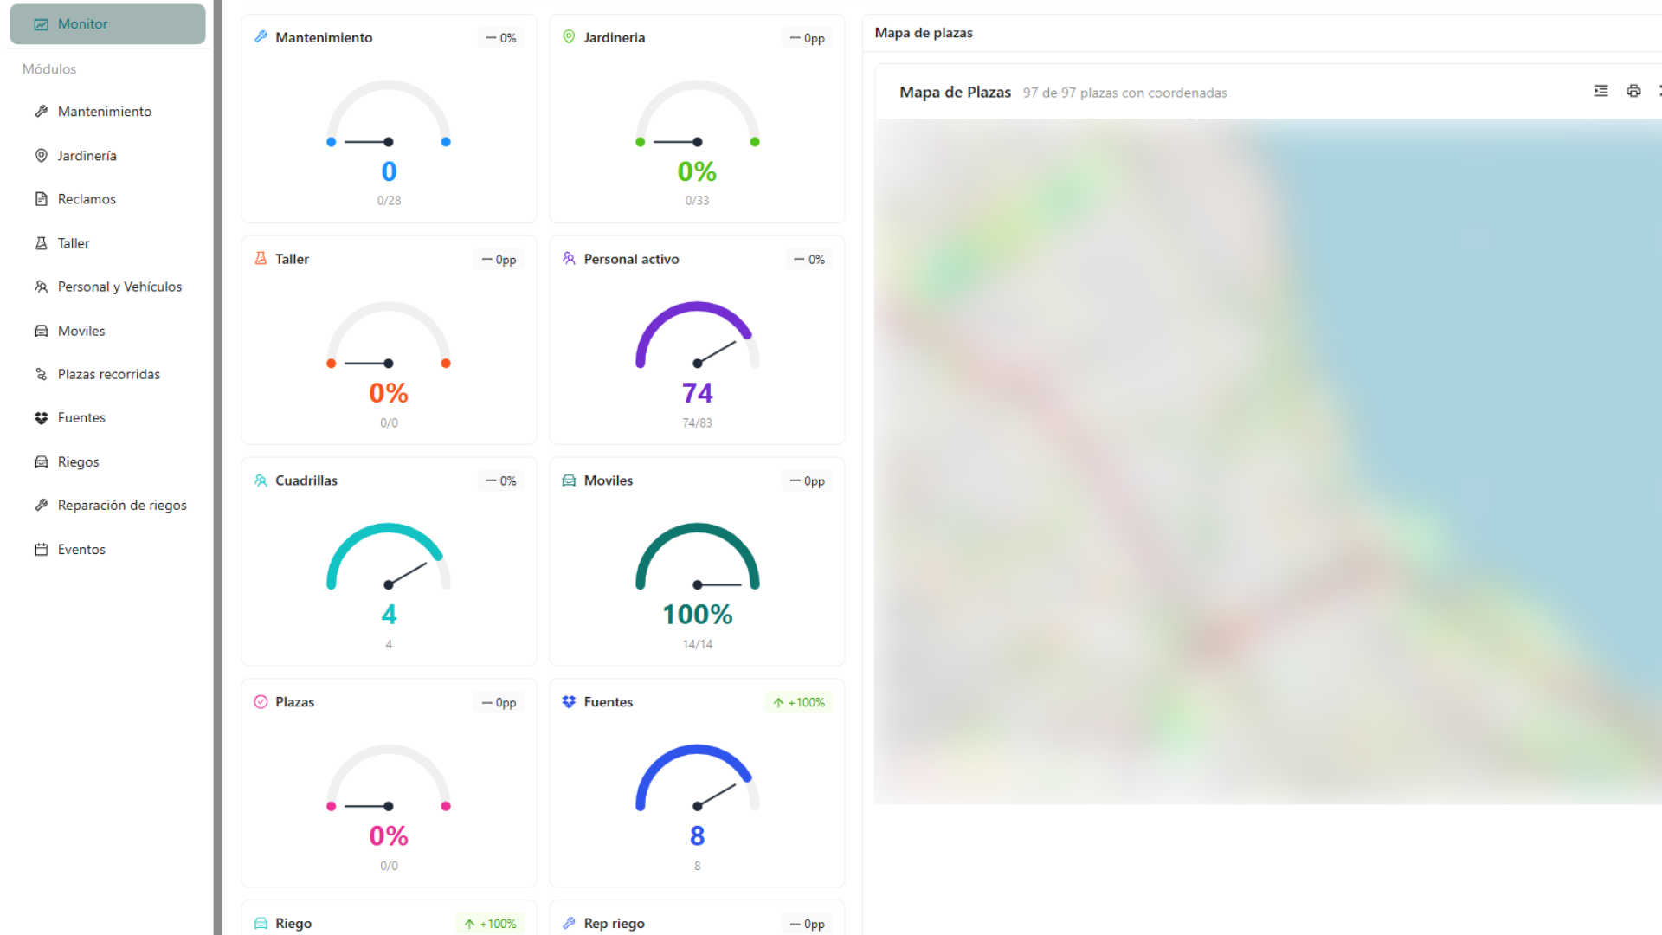Click the 74/83 personal count

[697, 422]
